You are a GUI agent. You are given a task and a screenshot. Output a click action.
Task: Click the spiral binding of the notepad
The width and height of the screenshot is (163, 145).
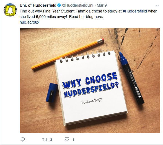tap(85, 56)
